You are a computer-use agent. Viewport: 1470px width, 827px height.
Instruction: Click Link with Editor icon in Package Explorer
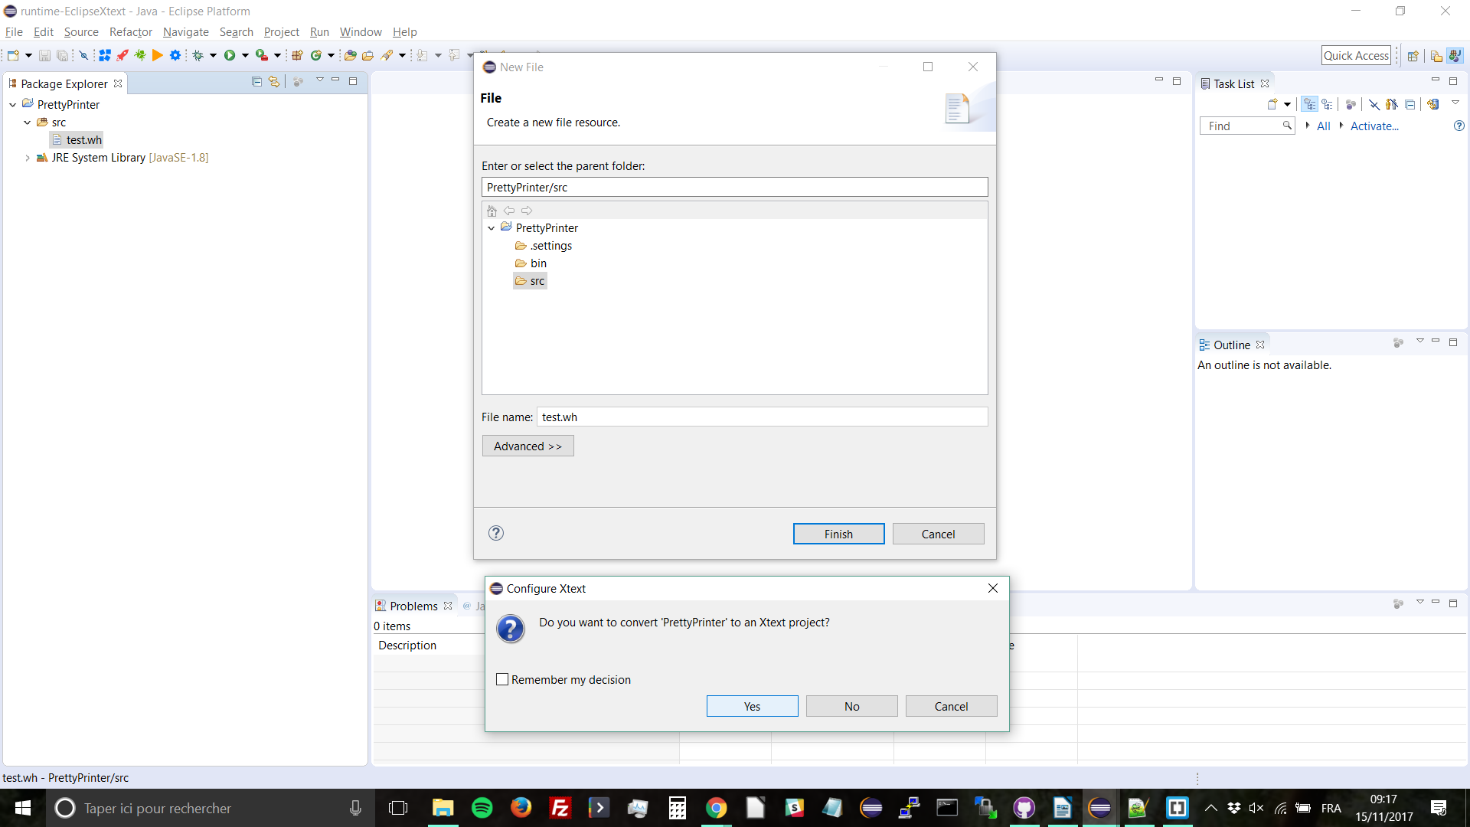pyautogui.click(x=273, y=82)
